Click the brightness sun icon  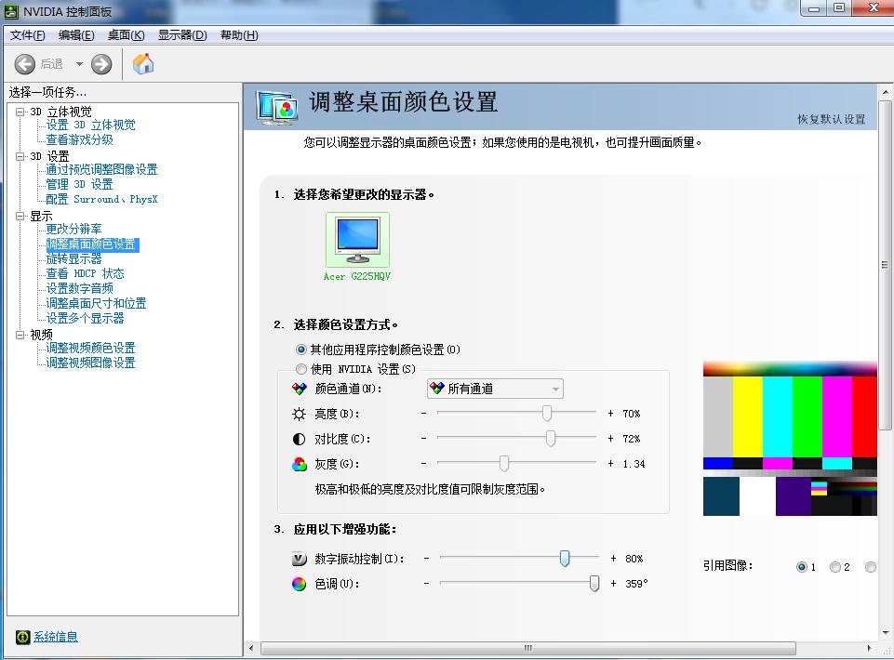299,414
